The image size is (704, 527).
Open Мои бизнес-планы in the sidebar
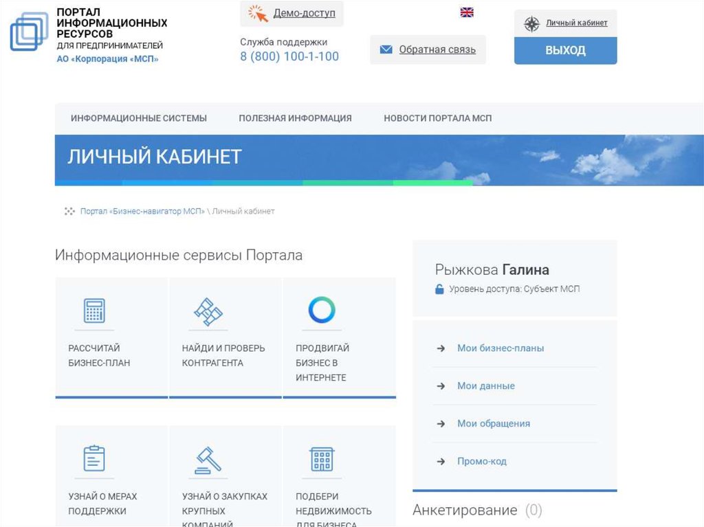[x=500, y=348]
